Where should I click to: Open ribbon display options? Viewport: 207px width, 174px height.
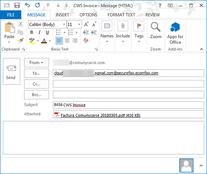point(170,5)
